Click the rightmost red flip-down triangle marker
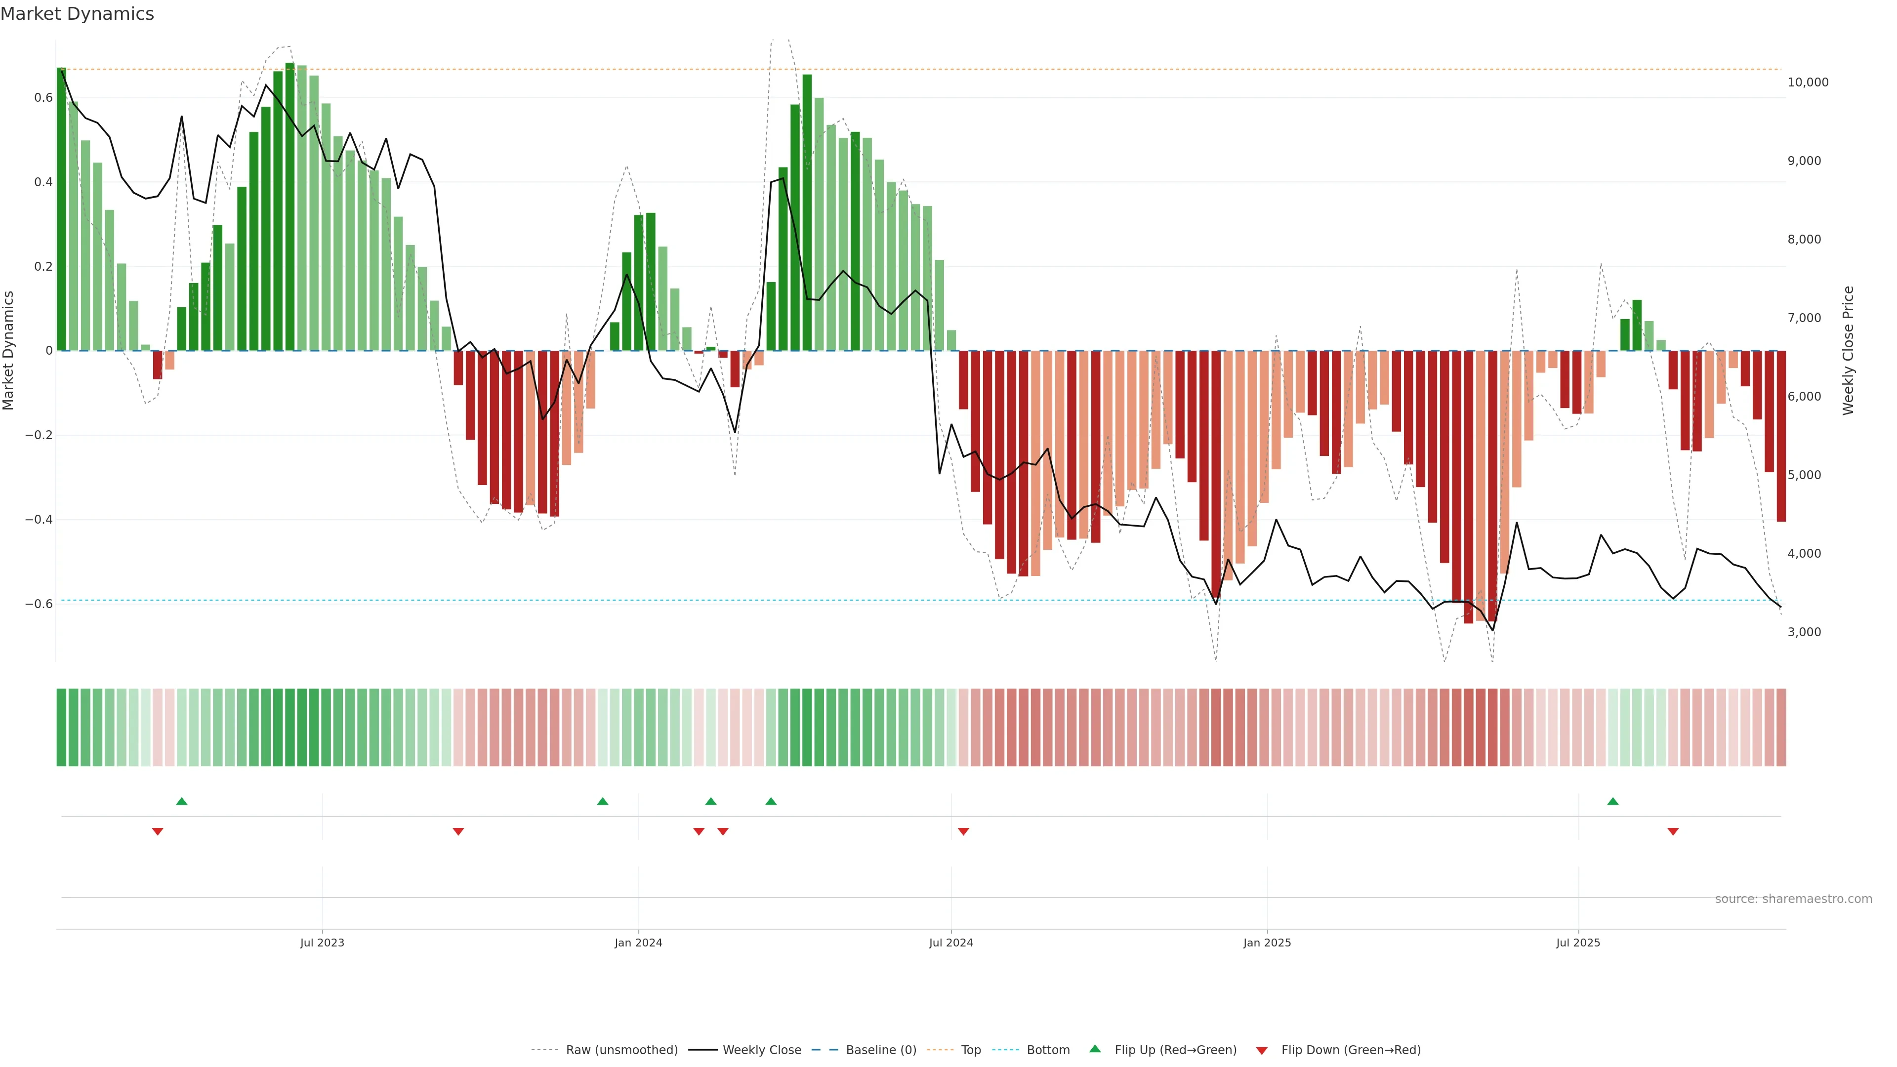1897x1067 pixels. 1673,831
